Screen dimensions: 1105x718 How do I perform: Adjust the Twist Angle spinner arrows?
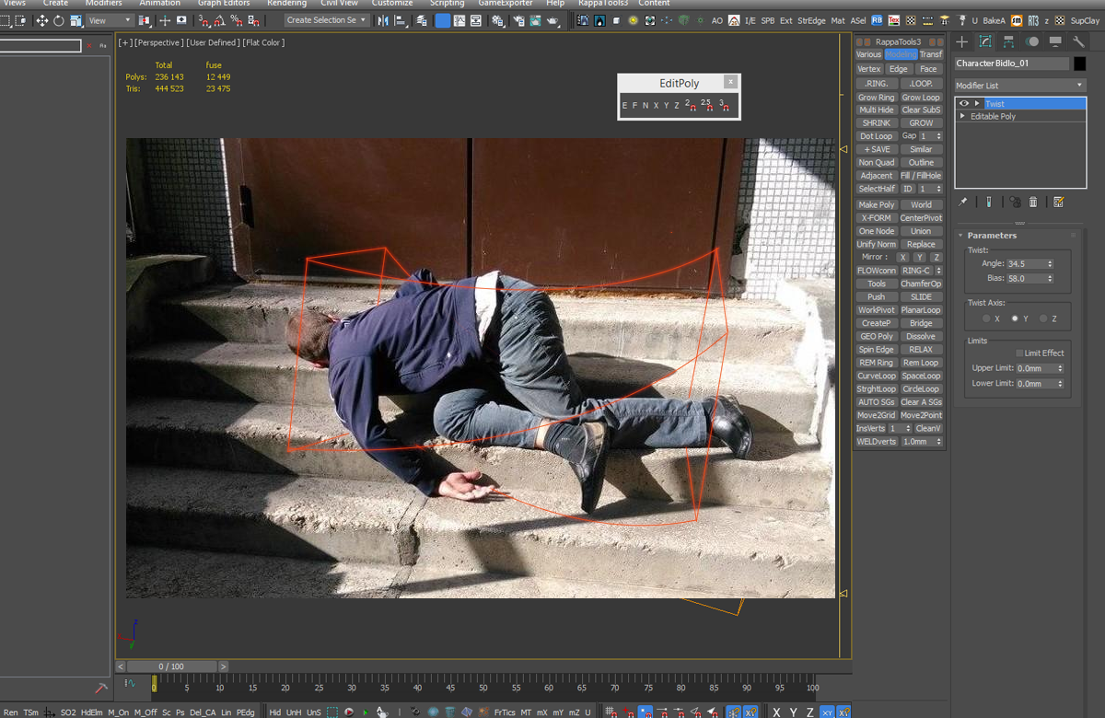pos(1048,264)
